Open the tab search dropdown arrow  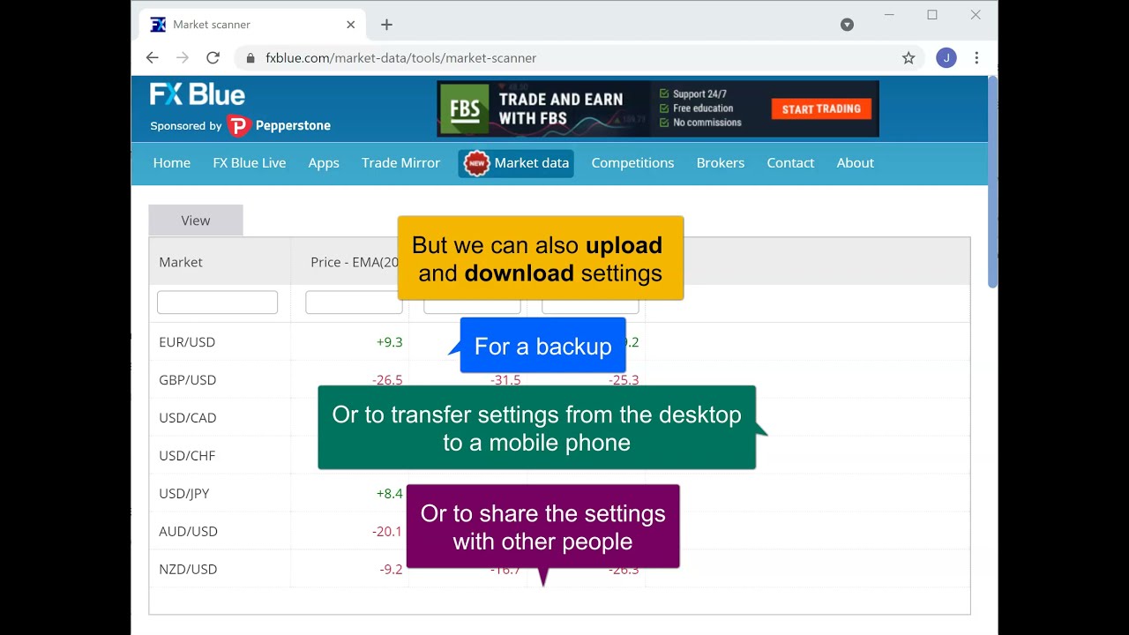(847, 25)
